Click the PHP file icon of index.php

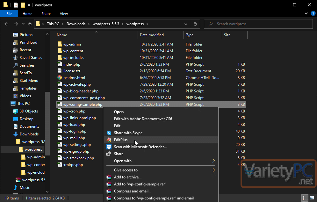[60, 64]
